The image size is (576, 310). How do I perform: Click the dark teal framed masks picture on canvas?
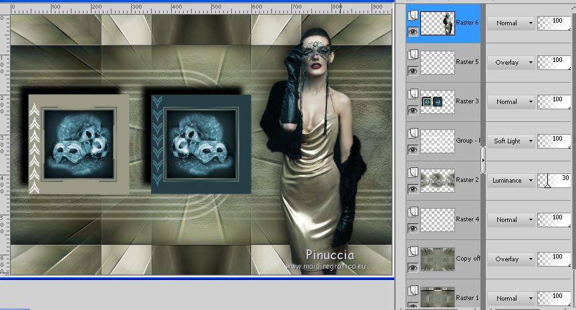point(201,144)
